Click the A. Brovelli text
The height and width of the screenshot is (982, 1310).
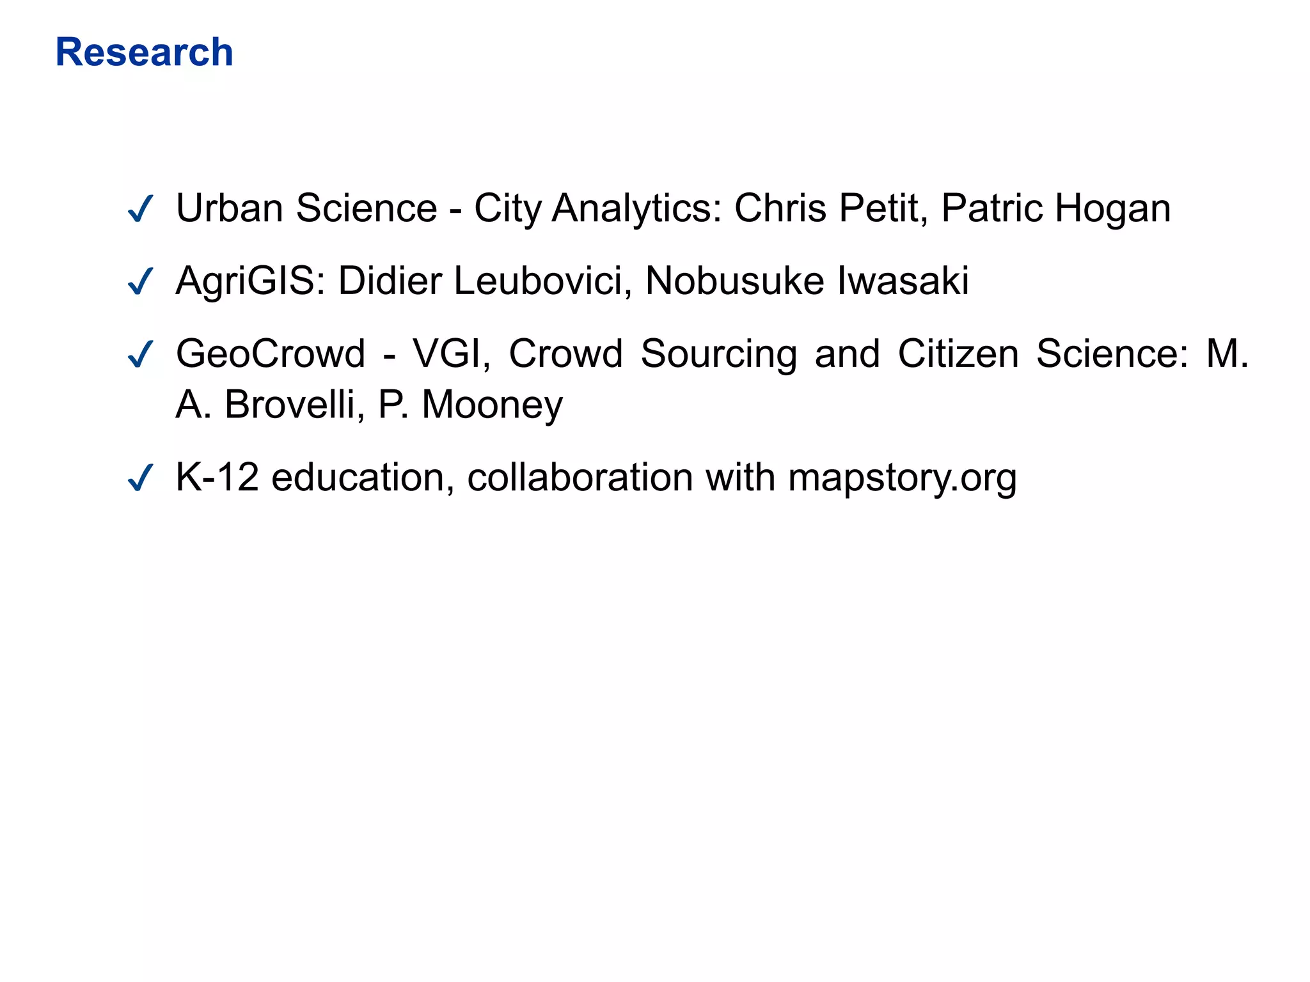[265, 405]
